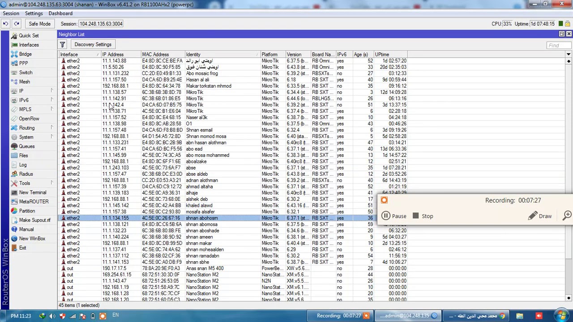Click the Session address field

tap(101, 24)
